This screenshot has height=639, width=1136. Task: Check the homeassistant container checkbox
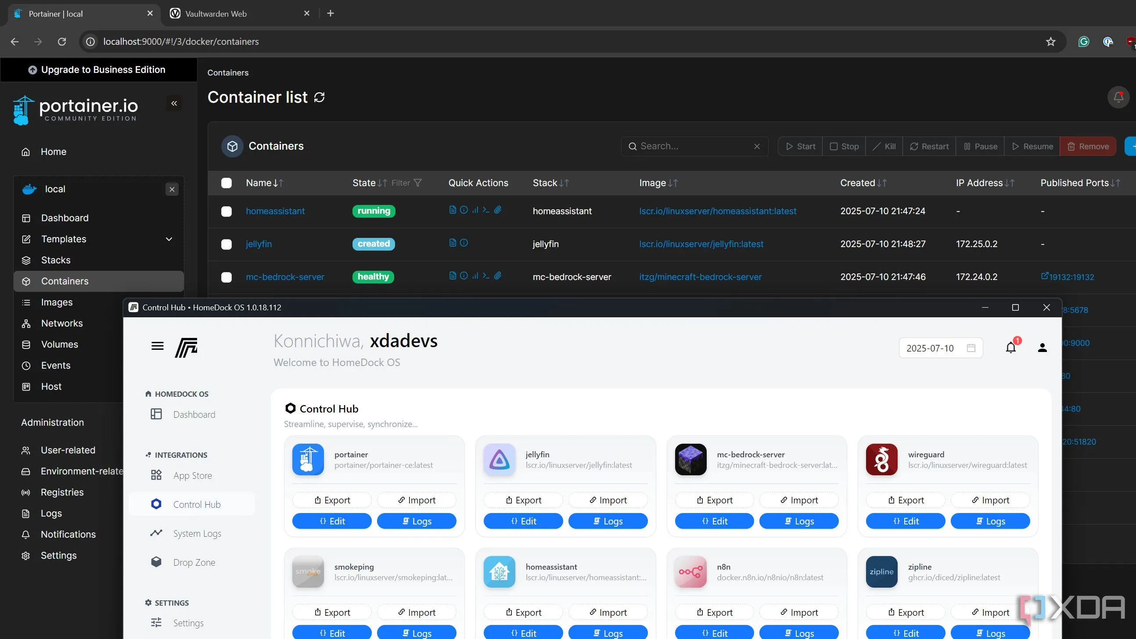[x=226, y=211]
